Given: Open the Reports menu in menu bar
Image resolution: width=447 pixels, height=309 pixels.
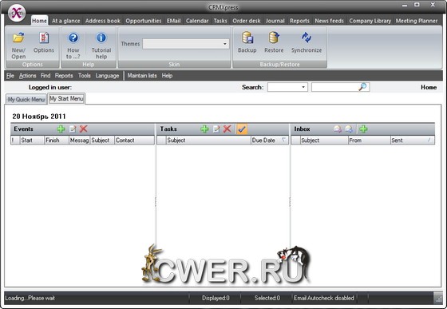Looking at the screenshot, I should coord(64,76).
